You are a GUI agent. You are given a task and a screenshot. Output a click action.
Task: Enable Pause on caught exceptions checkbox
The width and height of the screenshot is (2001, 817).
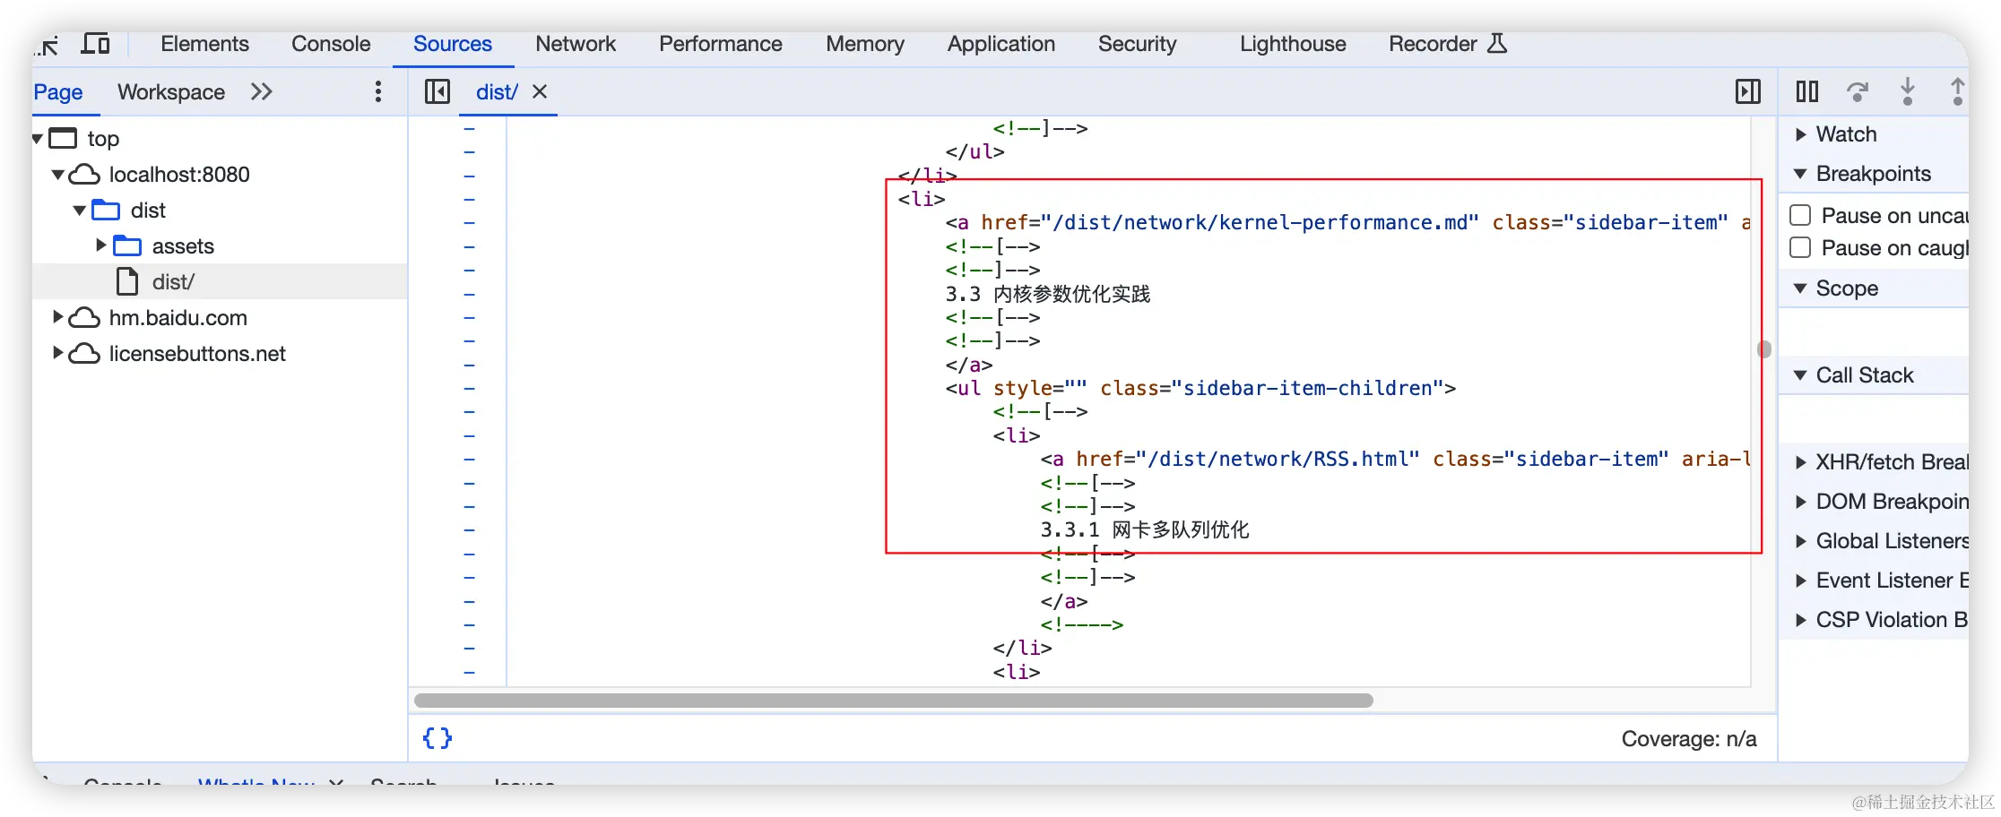tap(1800, 248)
